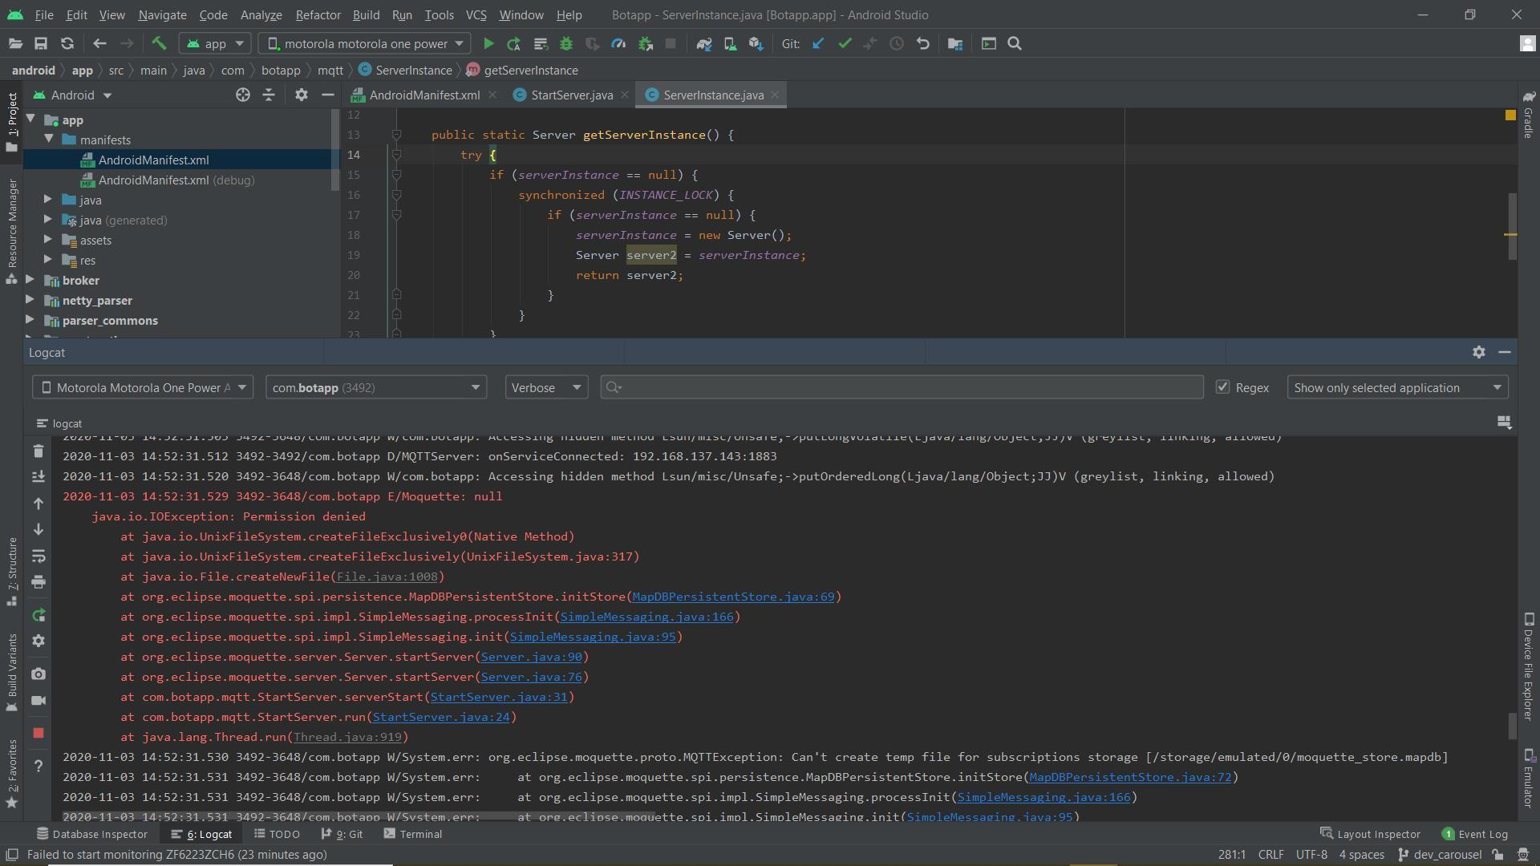Screen dimensions: 1540x866
Task: Click the Debug app bug icon
Action: (566, 44)
